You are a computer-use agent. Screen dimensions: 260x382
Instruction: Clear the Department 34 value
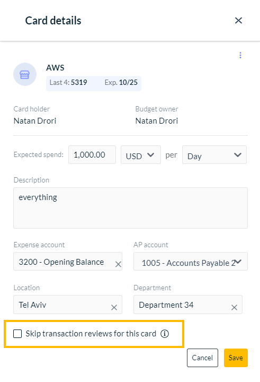(x=234, y=307)
